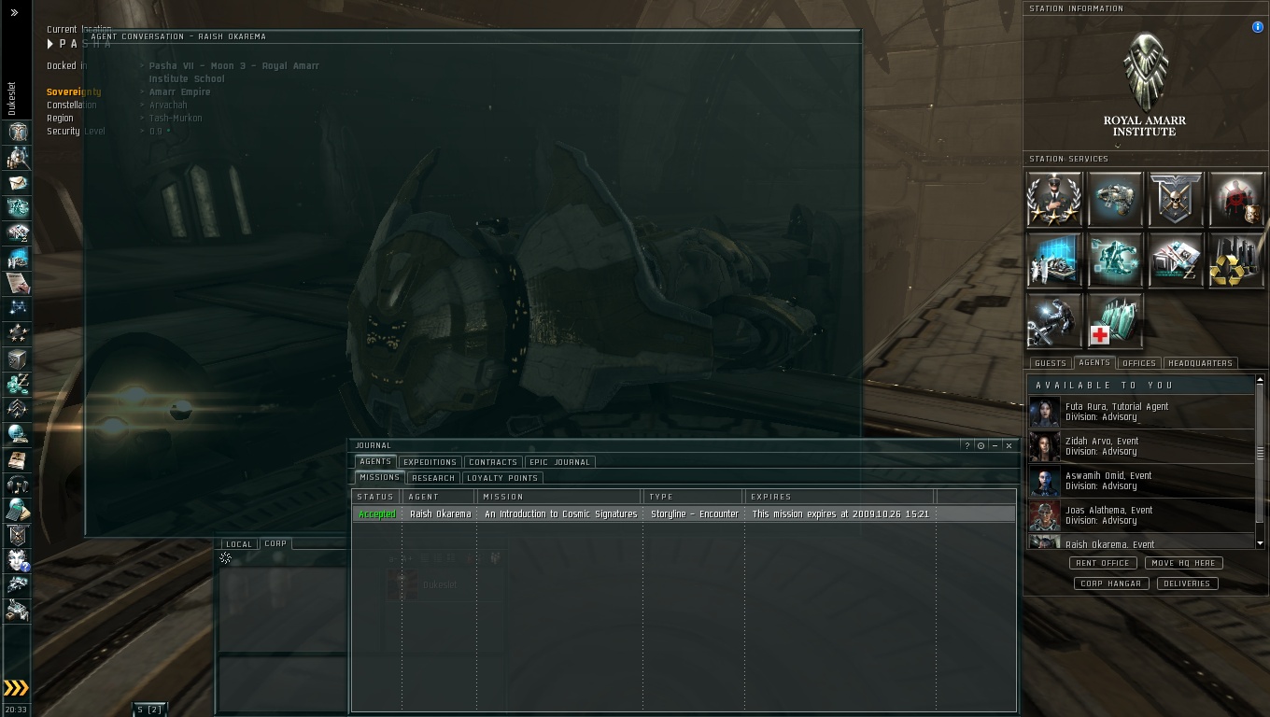Screen dimensions: 1270x717
Task: Select the Missions sub-tab
Action: point(379,477)
